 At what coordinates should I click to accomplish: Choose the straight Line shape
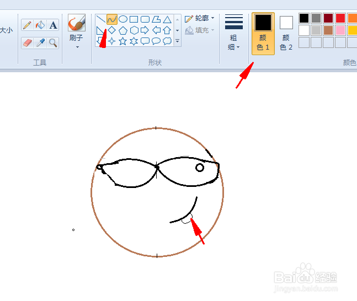pos(100,19)
